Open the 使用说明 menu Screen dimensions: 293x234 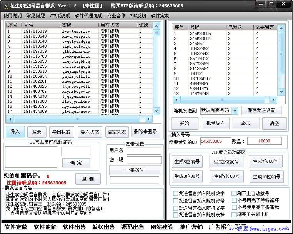click(x=13, y=15)
